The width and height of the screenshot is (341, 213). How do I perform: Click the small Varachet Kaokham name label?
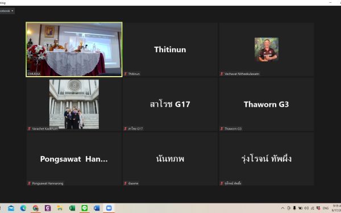[45, 129]
